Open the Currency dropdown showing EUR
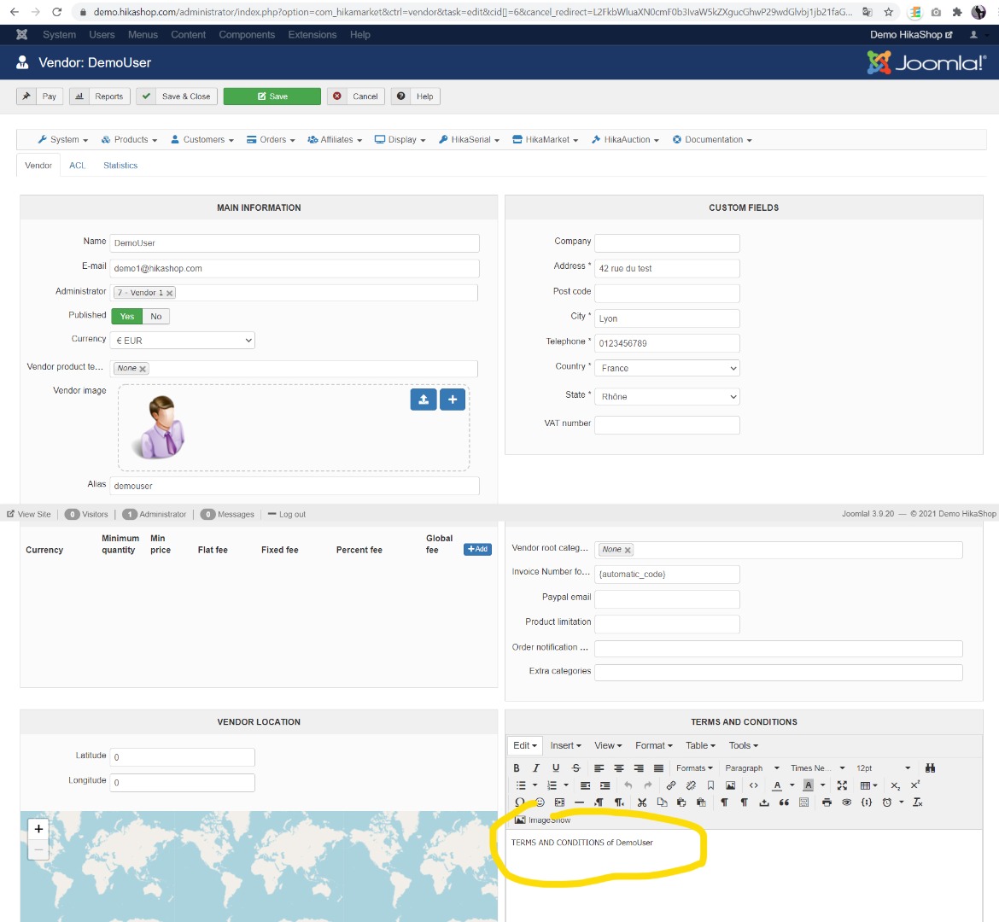 click(184, 341)
